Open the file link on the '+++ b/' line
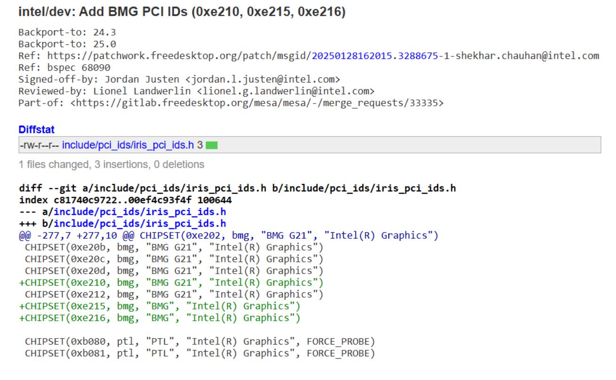The height and width of the screenshot is (380, 616). click(x=140, y=224)
